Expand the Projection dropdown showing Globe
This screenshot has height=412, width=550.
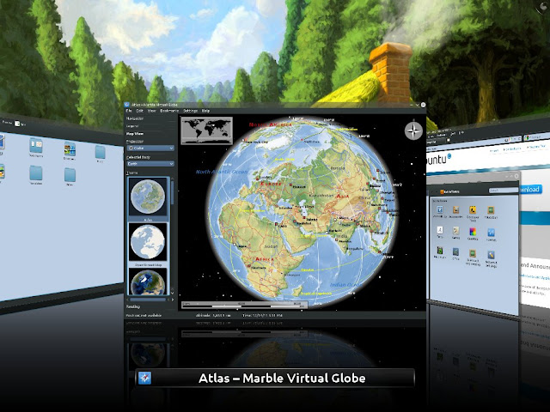150,148
